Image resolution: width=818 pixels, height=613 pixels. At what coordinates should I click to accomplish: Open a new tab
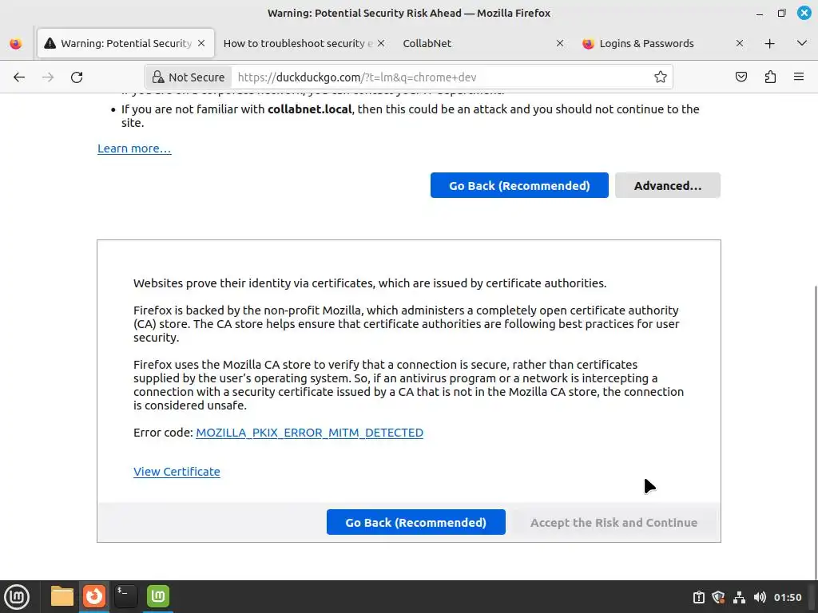pos(769,44)
